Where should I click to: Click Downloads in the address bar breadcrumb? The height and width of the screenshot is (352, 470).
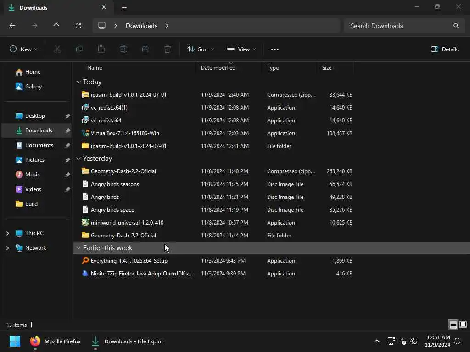click(141, 26)
